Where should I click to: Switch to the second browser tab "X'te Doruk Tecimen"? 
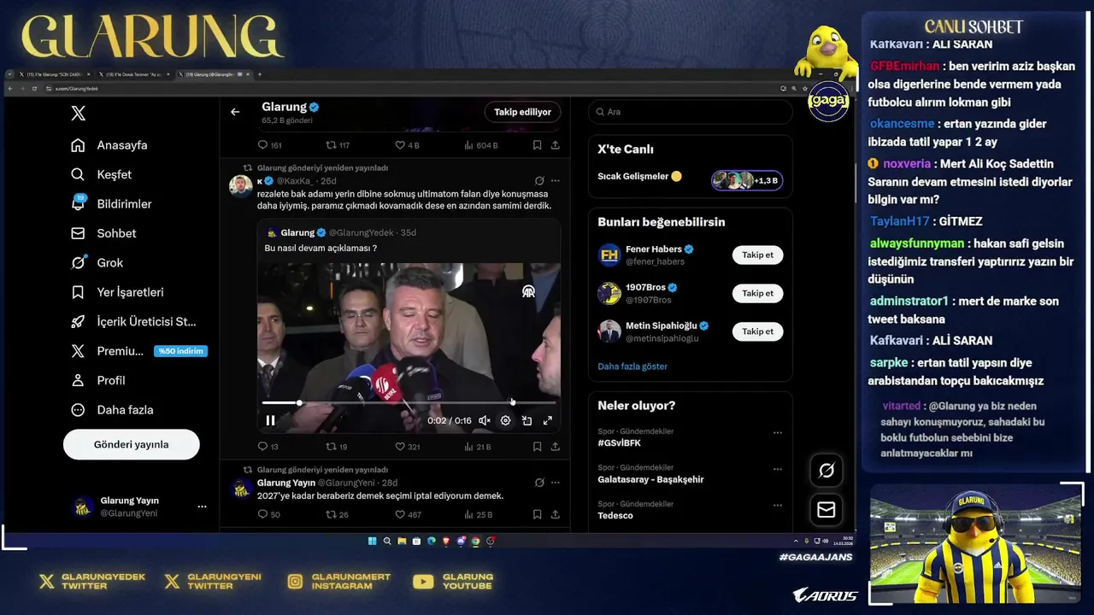tap(132, 74)
